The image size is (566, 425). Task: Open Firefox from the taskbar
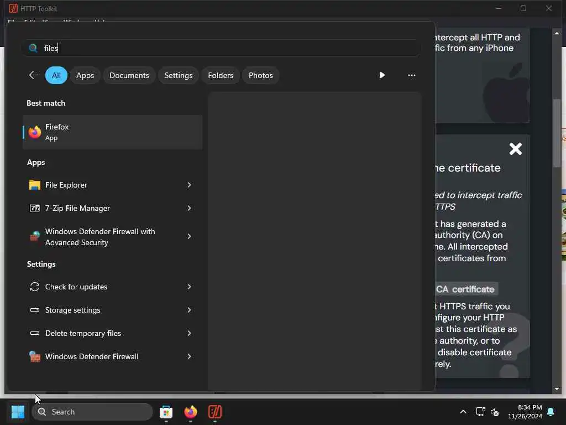coord(191,412)
